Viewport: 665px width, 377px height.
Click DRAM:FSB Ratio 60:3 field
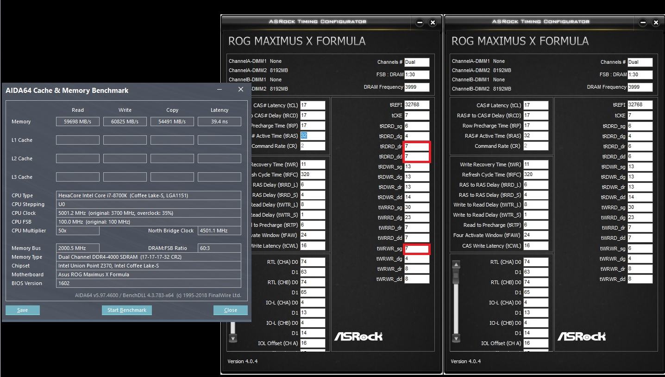[x=220, y=248]
